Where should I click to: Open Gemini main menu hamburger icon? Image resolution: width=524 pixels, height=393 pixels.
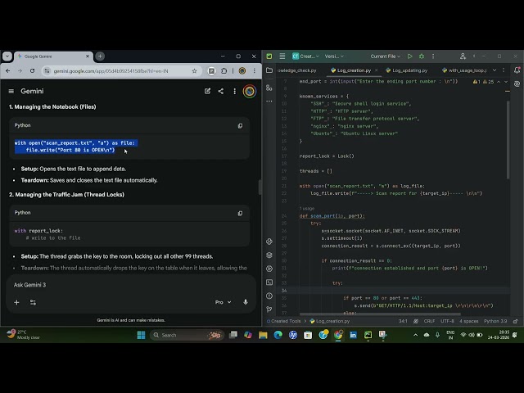pos(11,91)
